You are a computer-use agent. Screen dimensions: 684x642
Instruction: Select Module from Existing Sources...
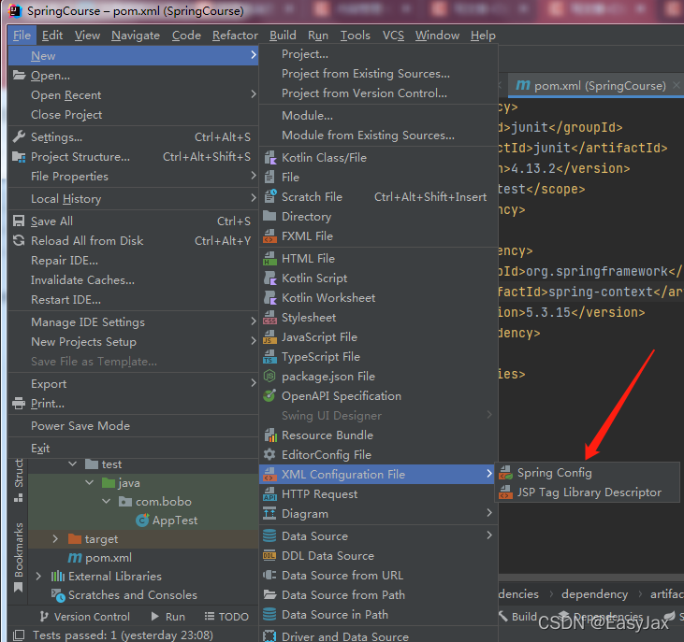pyautogui.click(x=378, y=136)
